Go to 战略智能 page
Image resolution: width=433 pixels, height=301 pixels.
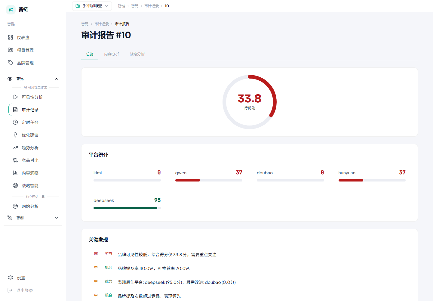click(x=35, y=185)
